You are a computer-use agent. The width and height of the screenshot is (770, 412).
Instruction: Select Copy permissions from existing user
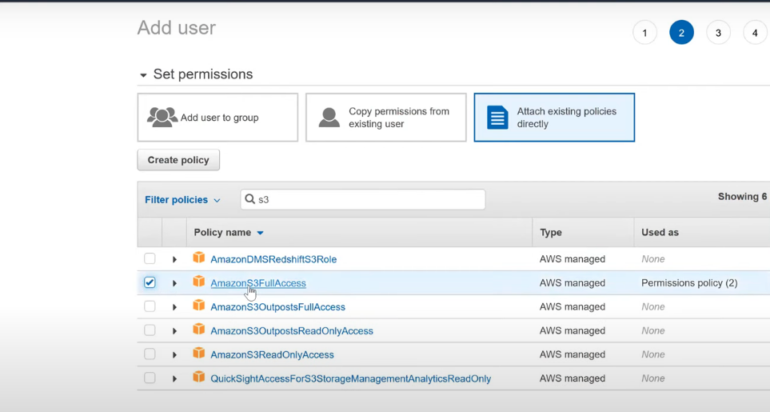coord(386,118)
